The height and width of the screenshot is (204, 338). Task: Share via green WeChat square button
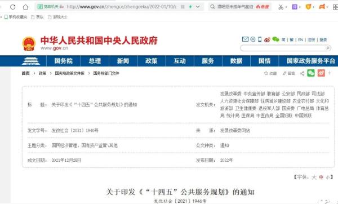point(311,73)
